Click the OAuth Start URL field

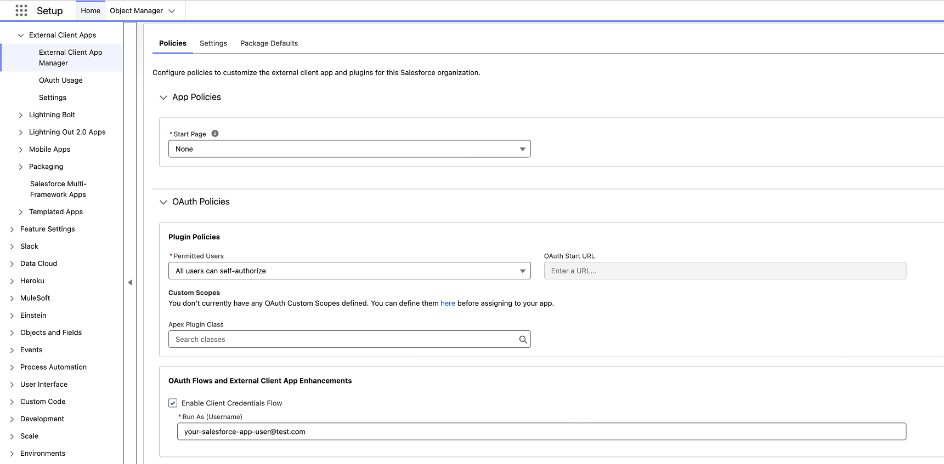725,271
